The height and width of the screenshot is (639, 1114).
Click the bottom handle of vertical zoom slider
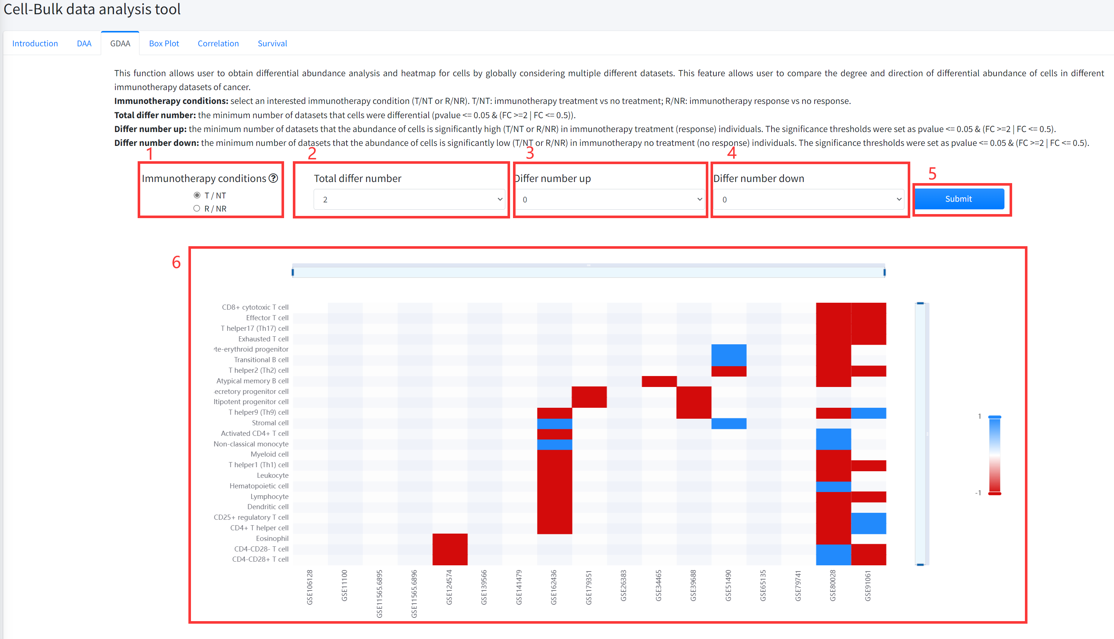pos(920,564)
